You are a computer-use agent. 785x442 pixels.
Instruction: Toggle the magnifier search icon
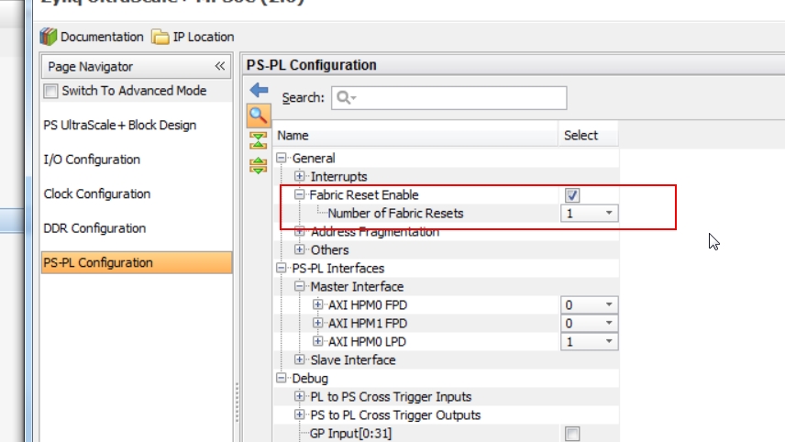(x=259, y=115)
